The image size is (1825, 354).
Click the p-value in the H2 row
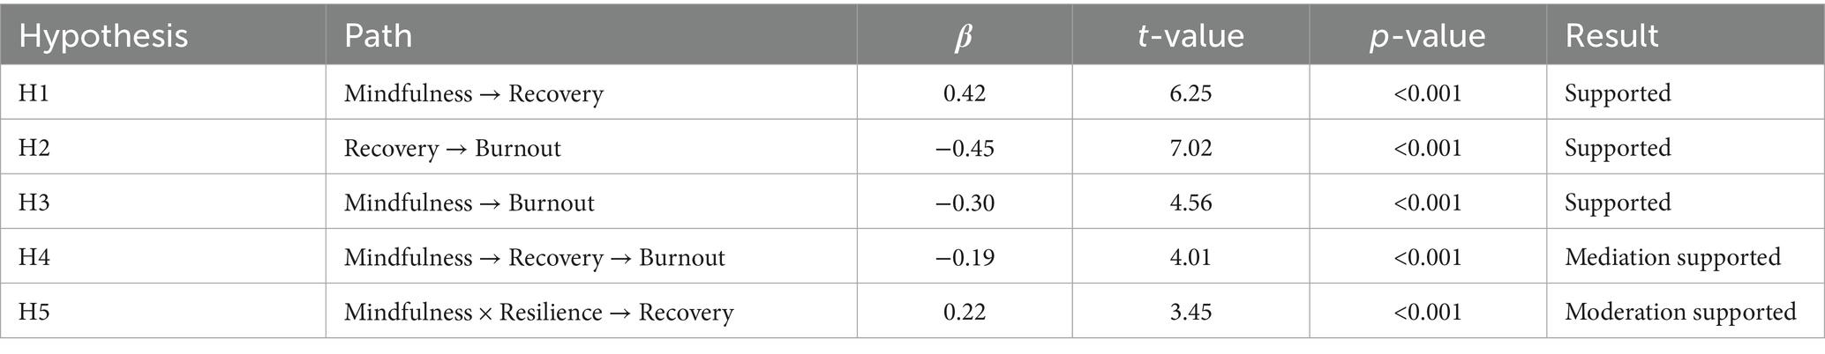click(x=1427, y=147)
